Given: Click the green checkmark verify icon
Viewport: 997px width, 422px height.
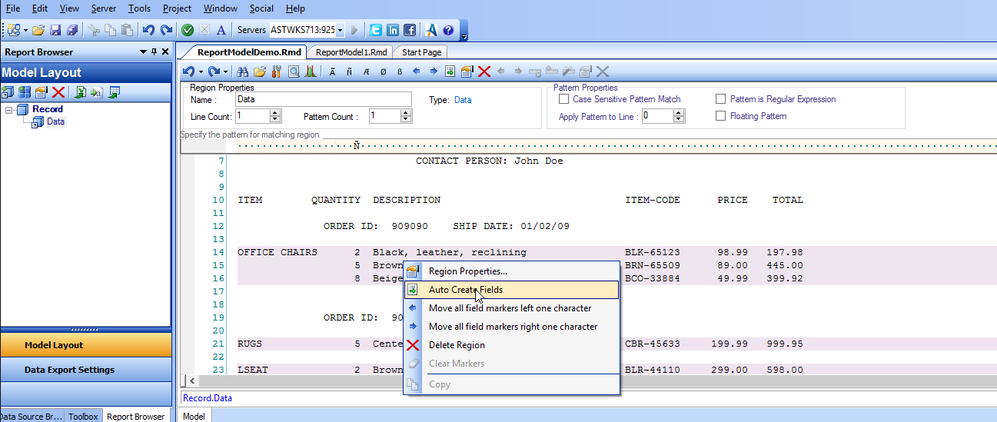Looking at the screenshot, I should [187, 30].
